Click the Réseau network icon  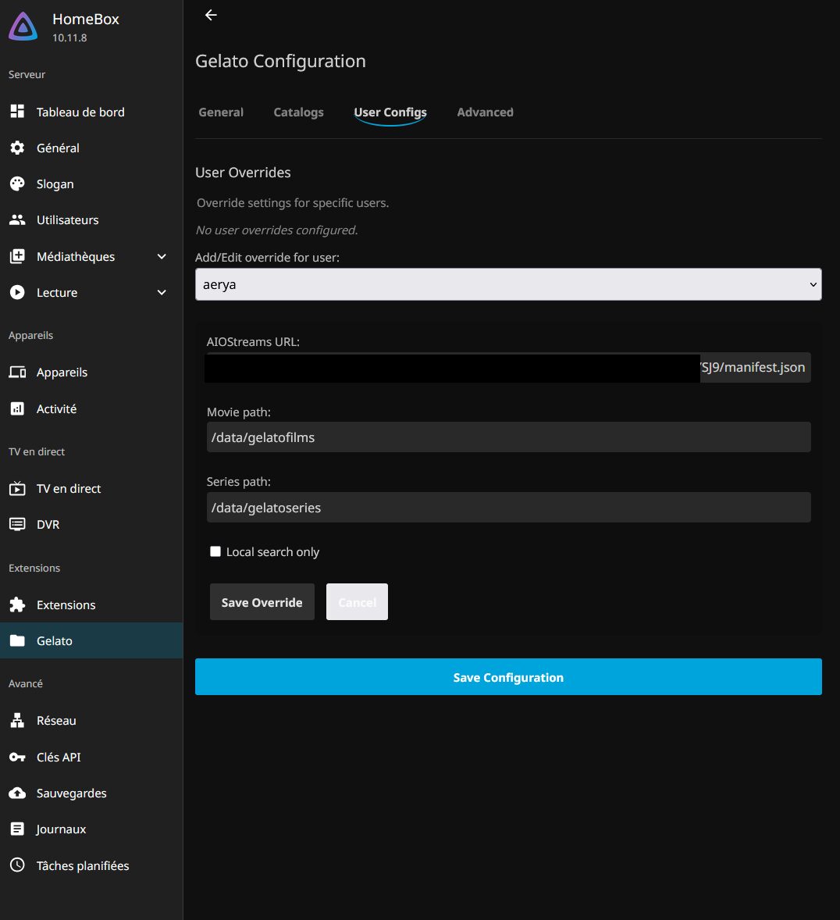tap(18, 720)
